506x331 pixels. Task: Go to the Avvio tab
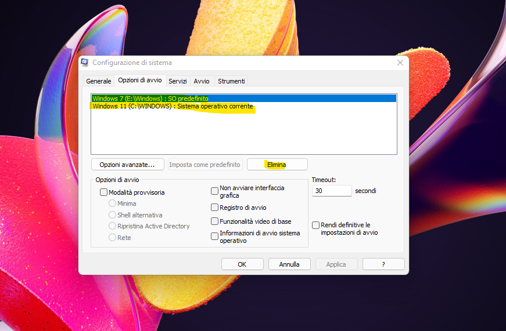202,81
